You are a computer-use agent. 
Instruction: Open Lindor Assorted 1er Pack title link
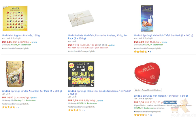pyautogui.click(x=32, y=91)
